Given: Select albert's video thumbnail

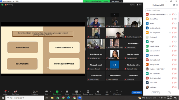Looking at the screenshot, I should (96, 22).
